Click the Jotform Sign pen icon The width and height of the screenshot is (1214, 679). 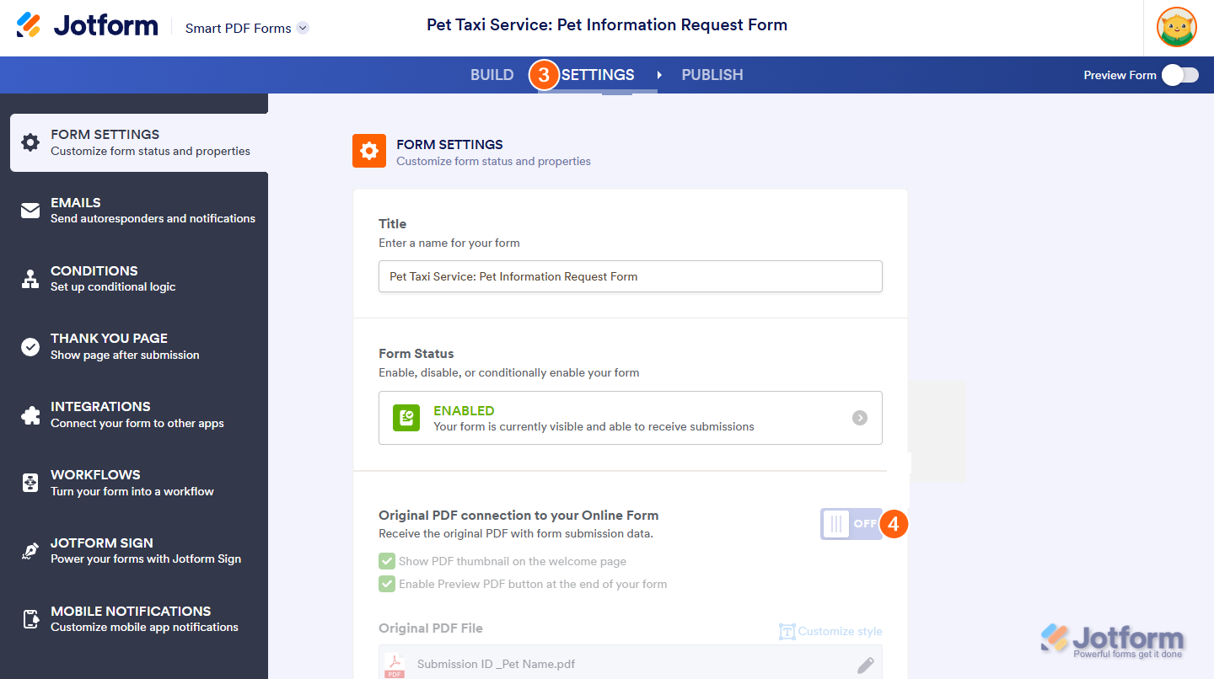[x=30, y=551]
